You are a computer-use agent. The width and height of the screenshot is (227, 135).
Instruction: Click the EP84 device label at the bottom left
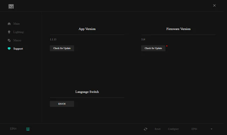[13, 129]
